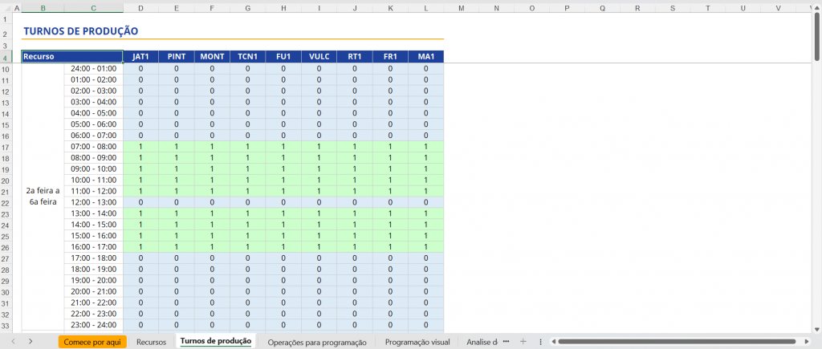Click the horizontal scrollbar left arrow
This screenshot has height=349, width=822.
[x=551, y=341]
